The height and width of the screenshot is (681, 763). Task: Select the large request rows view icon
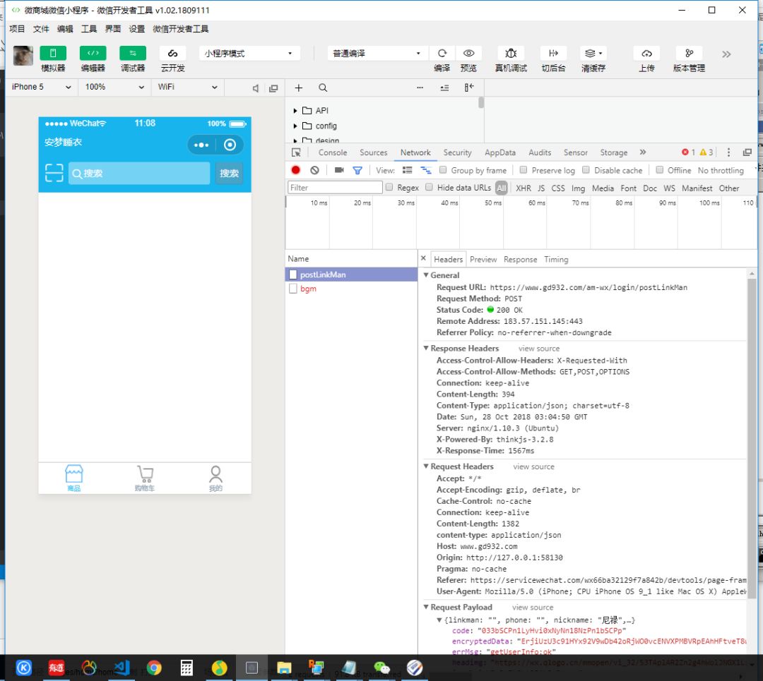(x=408, y=170)
